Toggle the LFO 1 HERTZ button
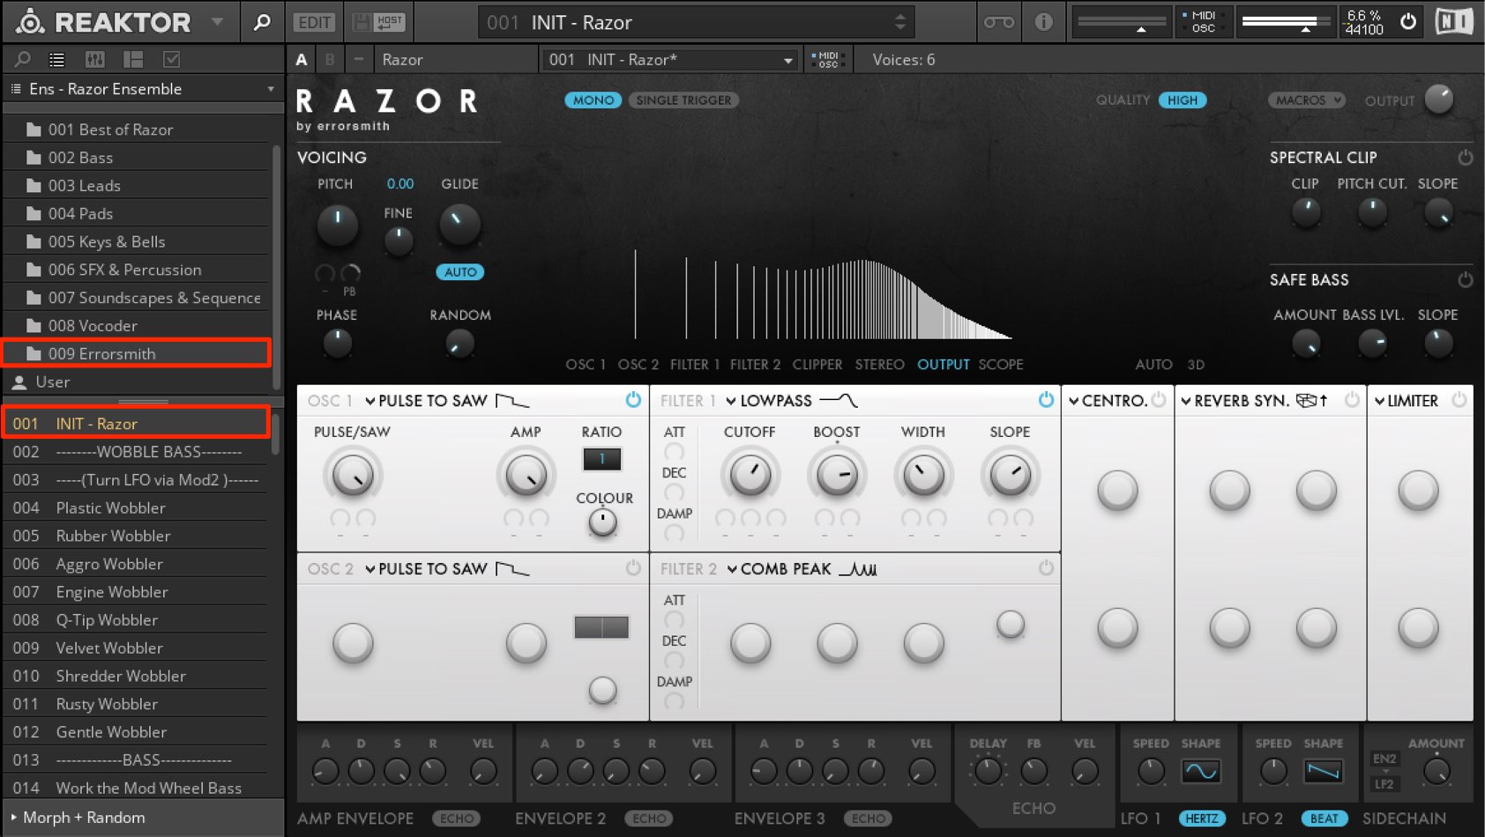Viewport: 1485px width, 837px height. pyautogui.click(x=1201, y=818)
